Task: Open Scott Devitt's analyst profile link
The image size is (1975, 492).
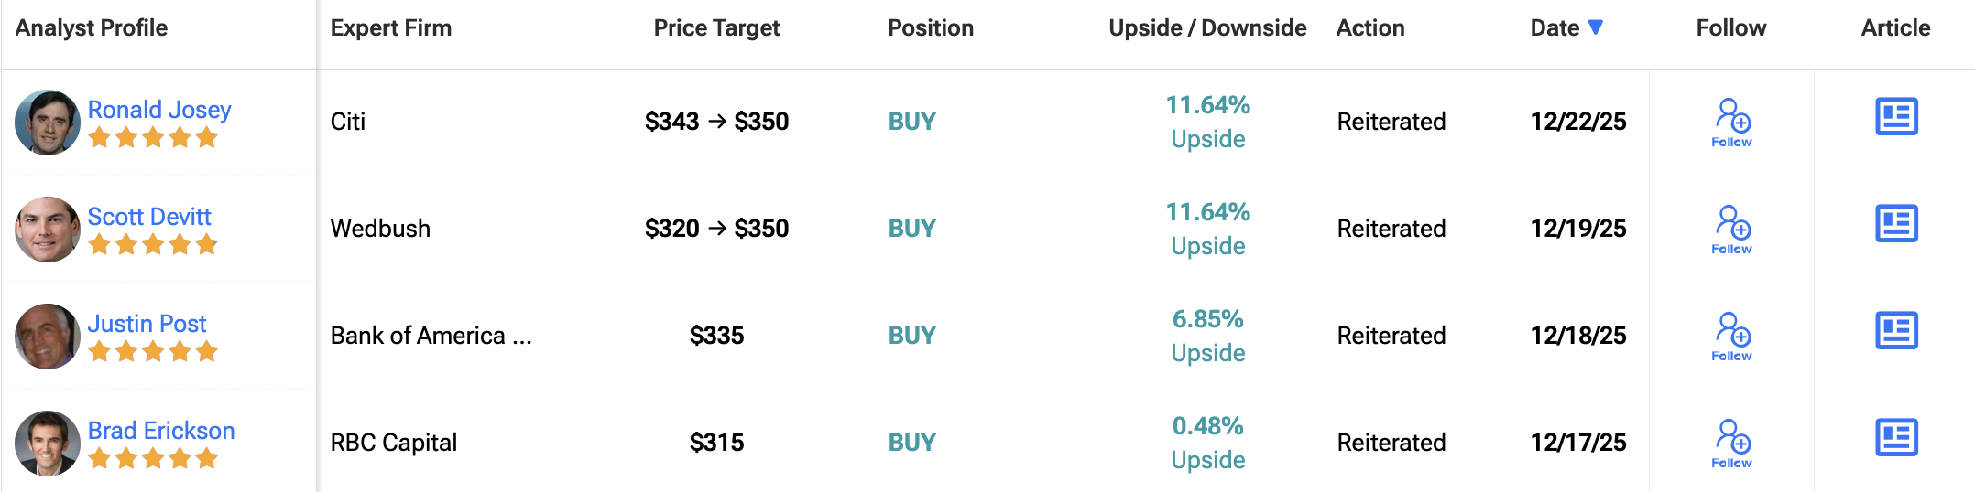Action: point(149,217)
